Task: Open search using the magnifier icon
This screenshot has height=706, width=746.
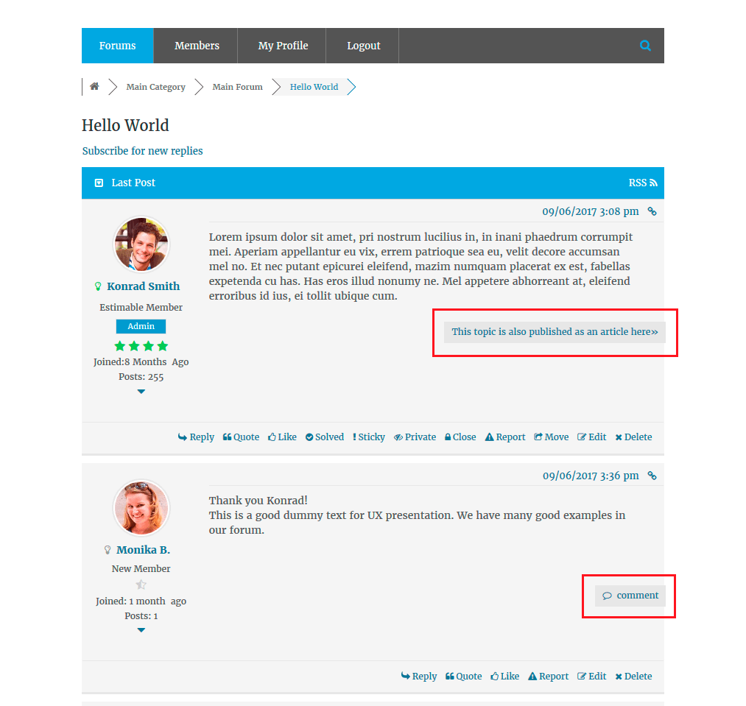Action: pos(645,45)
